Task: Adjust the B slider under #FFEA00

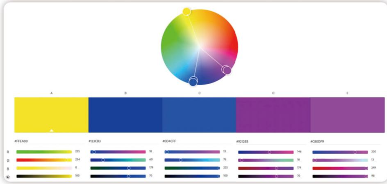Action: (x=44, y=168)
